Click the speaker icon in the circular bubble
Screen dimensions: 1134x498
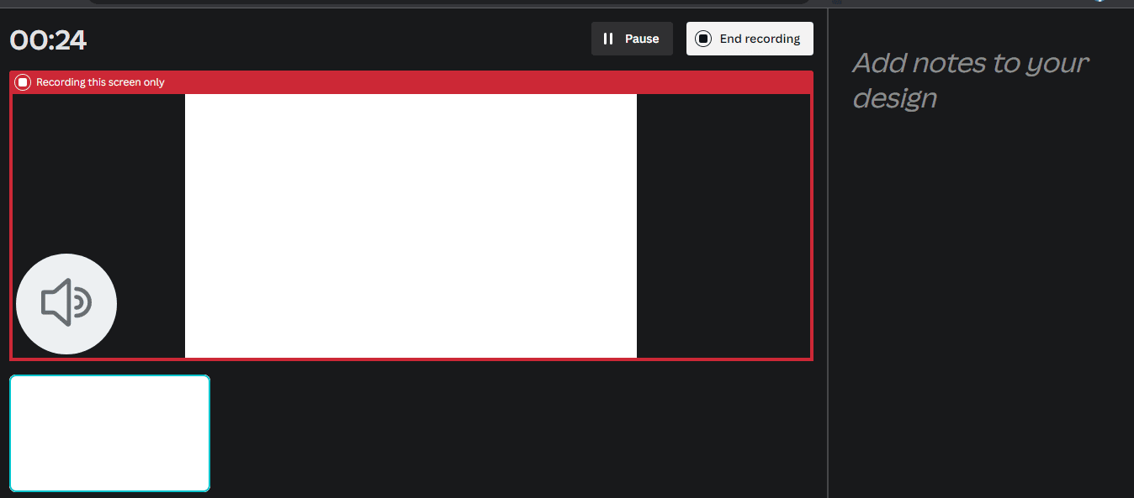click(x=66, y=303)
